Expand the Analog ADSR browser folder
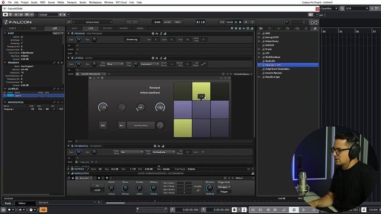Screen dimensions: 381x214 (x=260, y=37)
